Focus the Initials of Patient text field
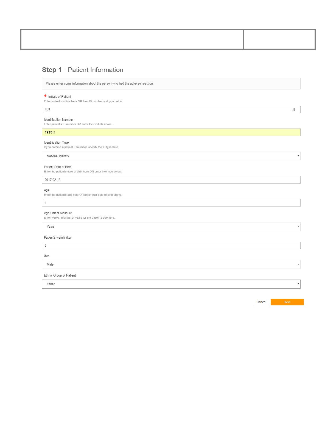 tap(165, 109)
